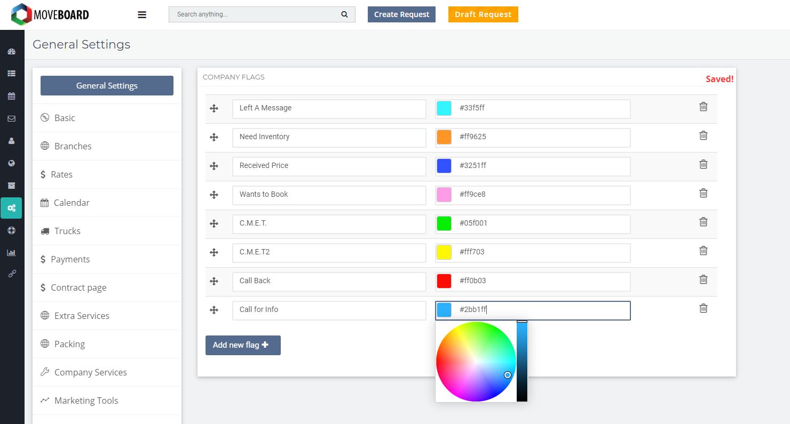Open the calendar icon in dark sidebar
The image size is (790, 424).
coord(11,96)
